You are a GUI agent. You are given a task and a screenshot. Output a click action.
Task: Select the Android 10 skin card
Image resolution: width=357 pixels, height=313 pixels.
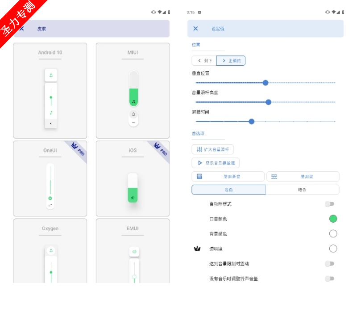pyautogui.click(x=50, y=91)
